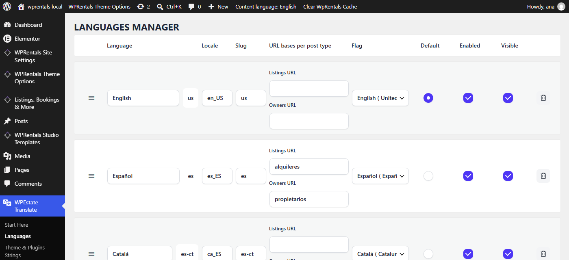Edit the English language name field

click(143, 98)
